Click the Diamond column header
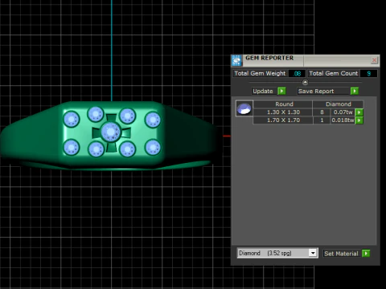 click(339, 104)
